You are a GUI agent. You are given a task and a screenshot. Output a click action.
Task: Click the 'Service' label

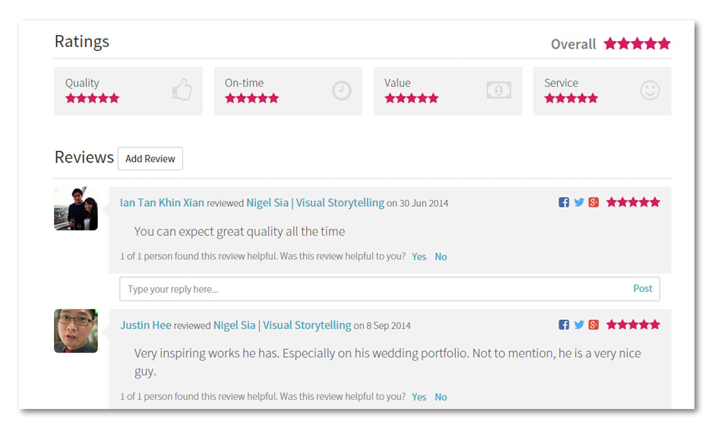pos(561,83)
